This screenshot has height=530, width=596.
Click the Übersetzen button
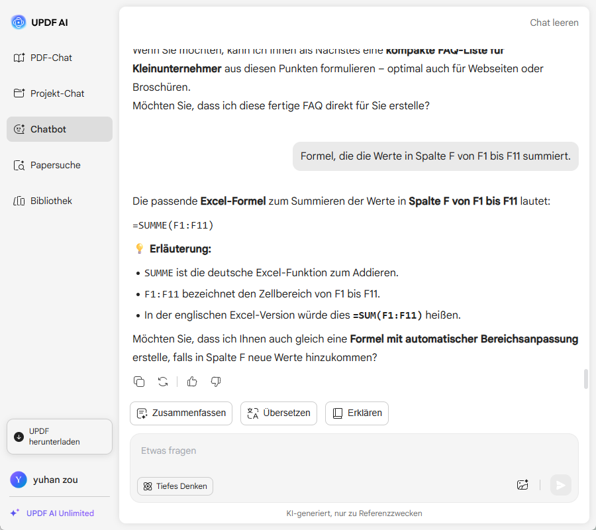point(279,413)
